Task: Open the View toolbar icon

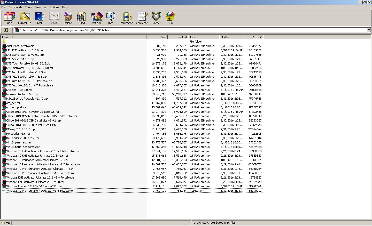Action: click(54, 18)
